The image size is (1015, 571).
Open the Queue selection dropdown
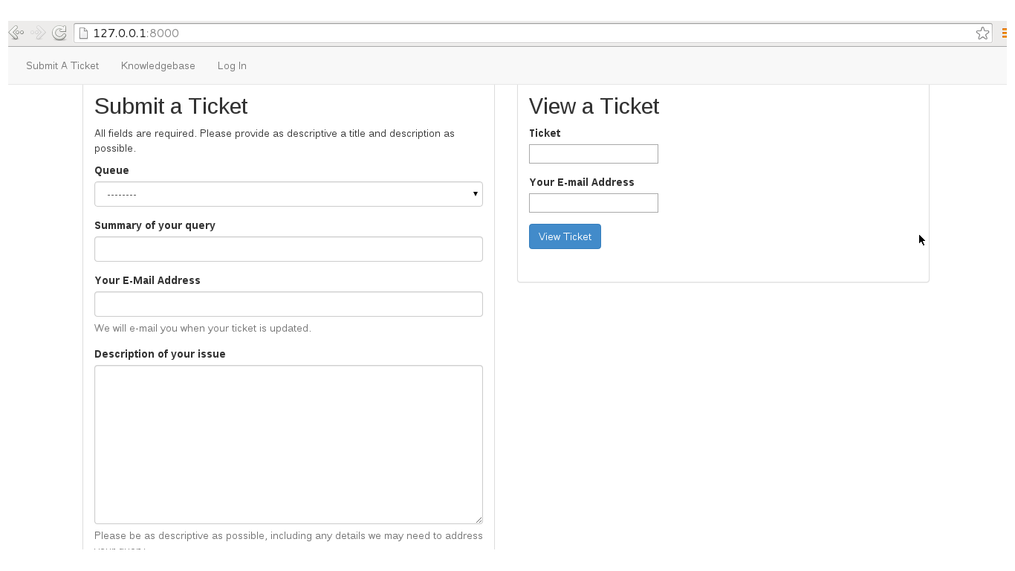click(288, 194)
